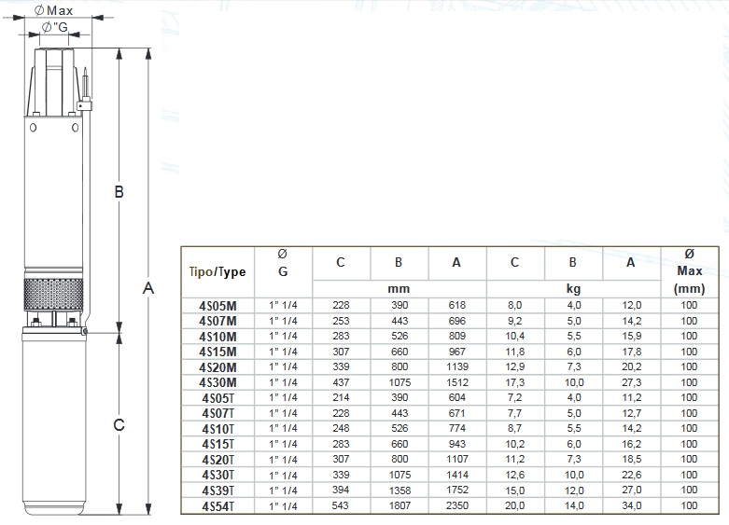Viewport: 729px width, 525px height.
Task: Select the Ø Max (mm) column header
Action: point(689,271)
